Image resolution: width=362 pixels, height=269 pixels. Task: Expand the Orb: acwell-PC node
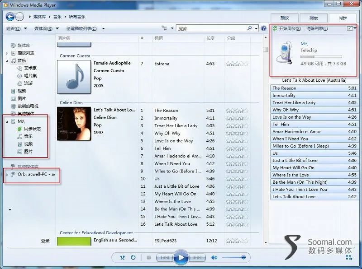point(7,175)
